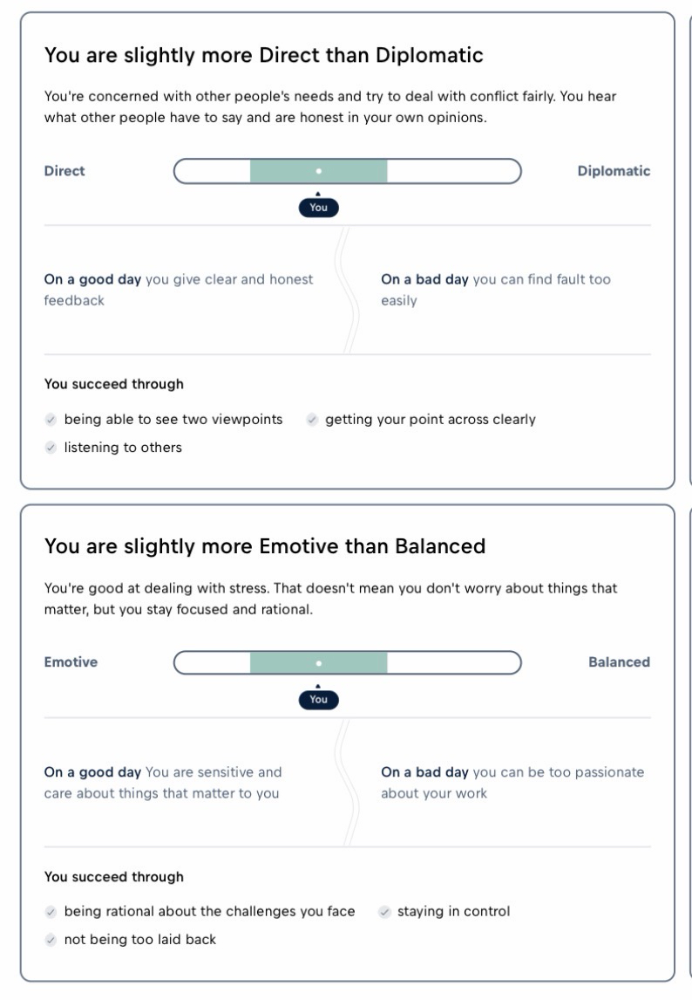The image size is (692, 1000).
Task: Click the "You are slightly more Direct than Diplomatic" heading
Action: tap(263, 56)
